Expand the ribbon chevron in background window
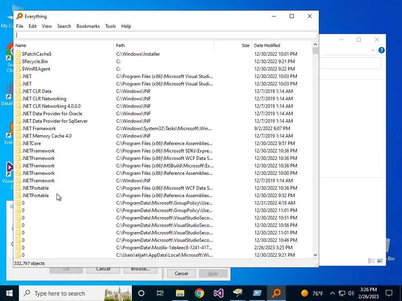The height and width of the screenshot is (301, 402). pyautogui.click(x=373, y=50)
